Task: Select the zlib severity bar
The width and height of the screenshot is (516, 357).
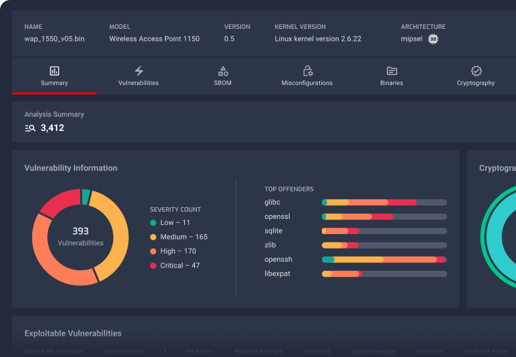Action: point(384,245)
